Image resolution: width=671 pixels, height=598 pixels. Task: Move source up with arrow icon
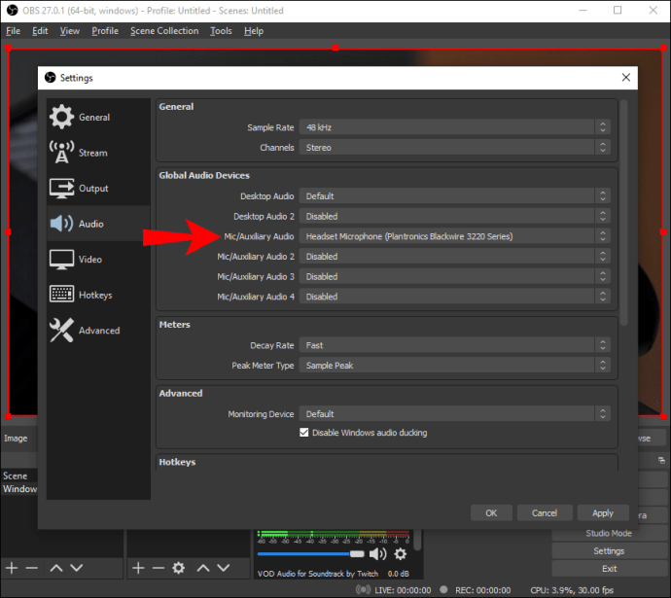(x=203, y=568)
